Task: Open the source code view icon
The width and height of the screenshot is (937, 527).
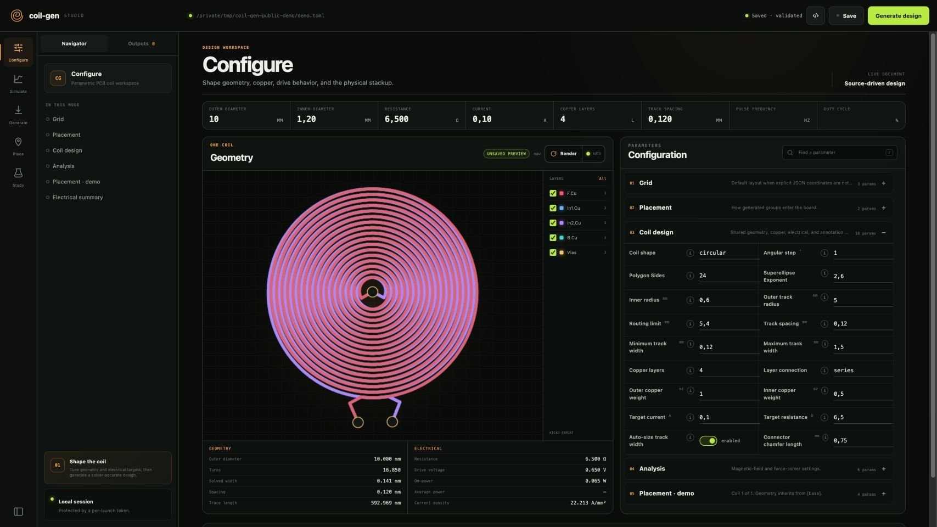Action: point(816,16)
